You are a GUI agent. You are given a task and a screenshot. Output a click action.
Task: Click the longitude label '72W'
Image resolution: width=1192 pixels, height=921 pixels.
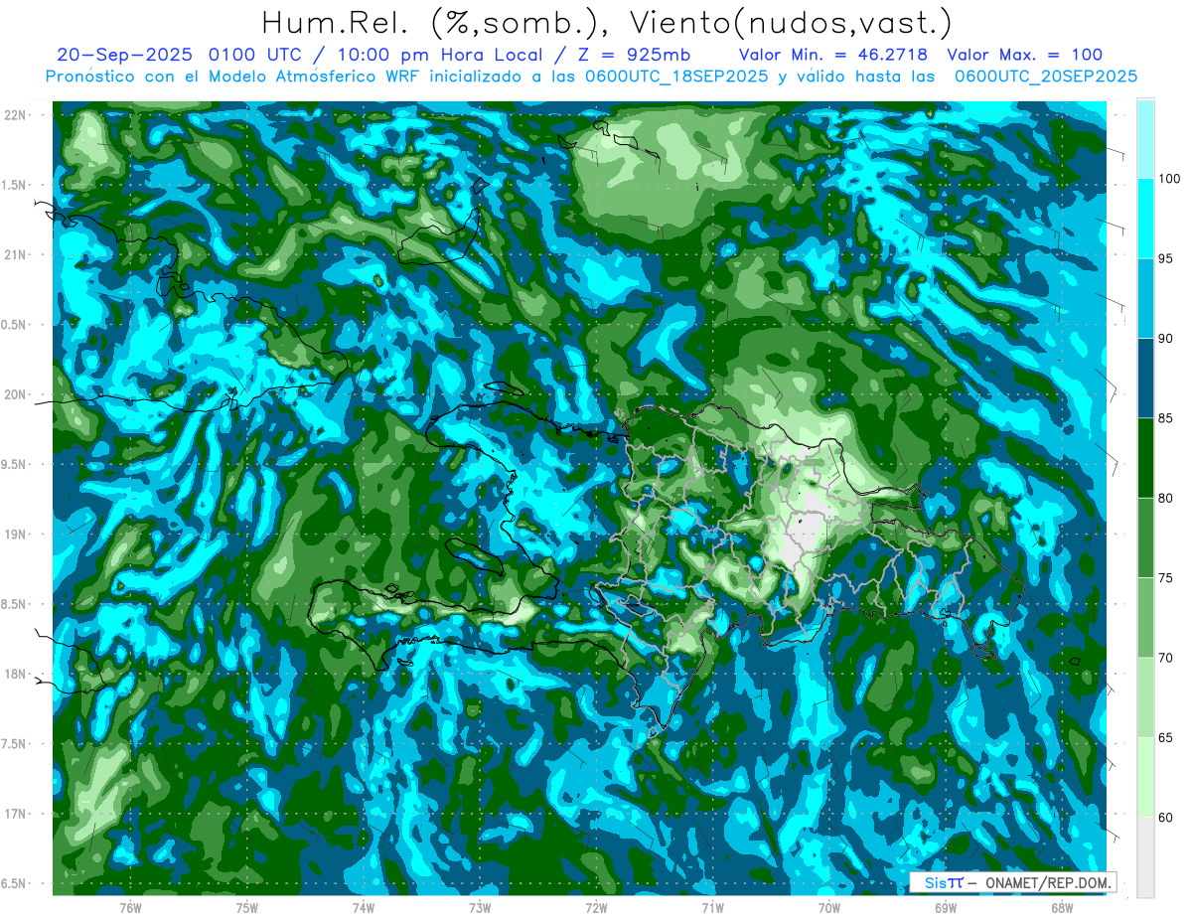pos(596,907)
